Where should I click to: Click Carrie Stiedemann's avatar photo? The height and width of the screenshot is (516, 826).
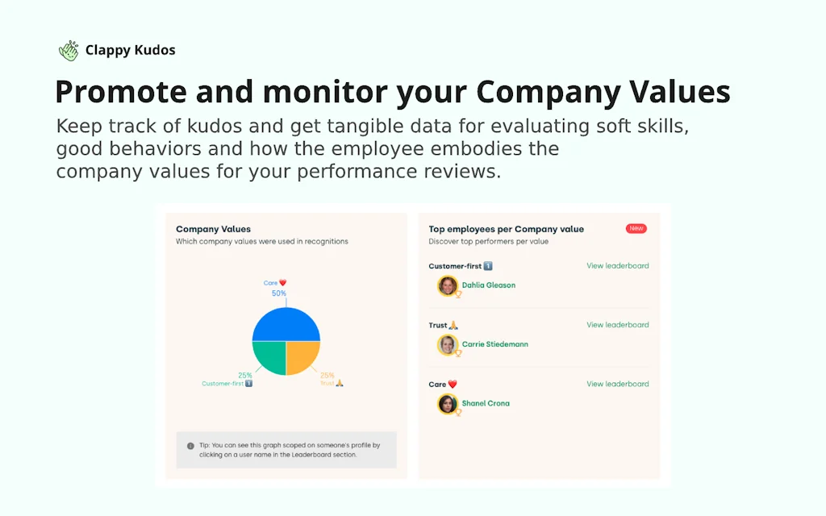pyautogui.click(x=447, y=344)
